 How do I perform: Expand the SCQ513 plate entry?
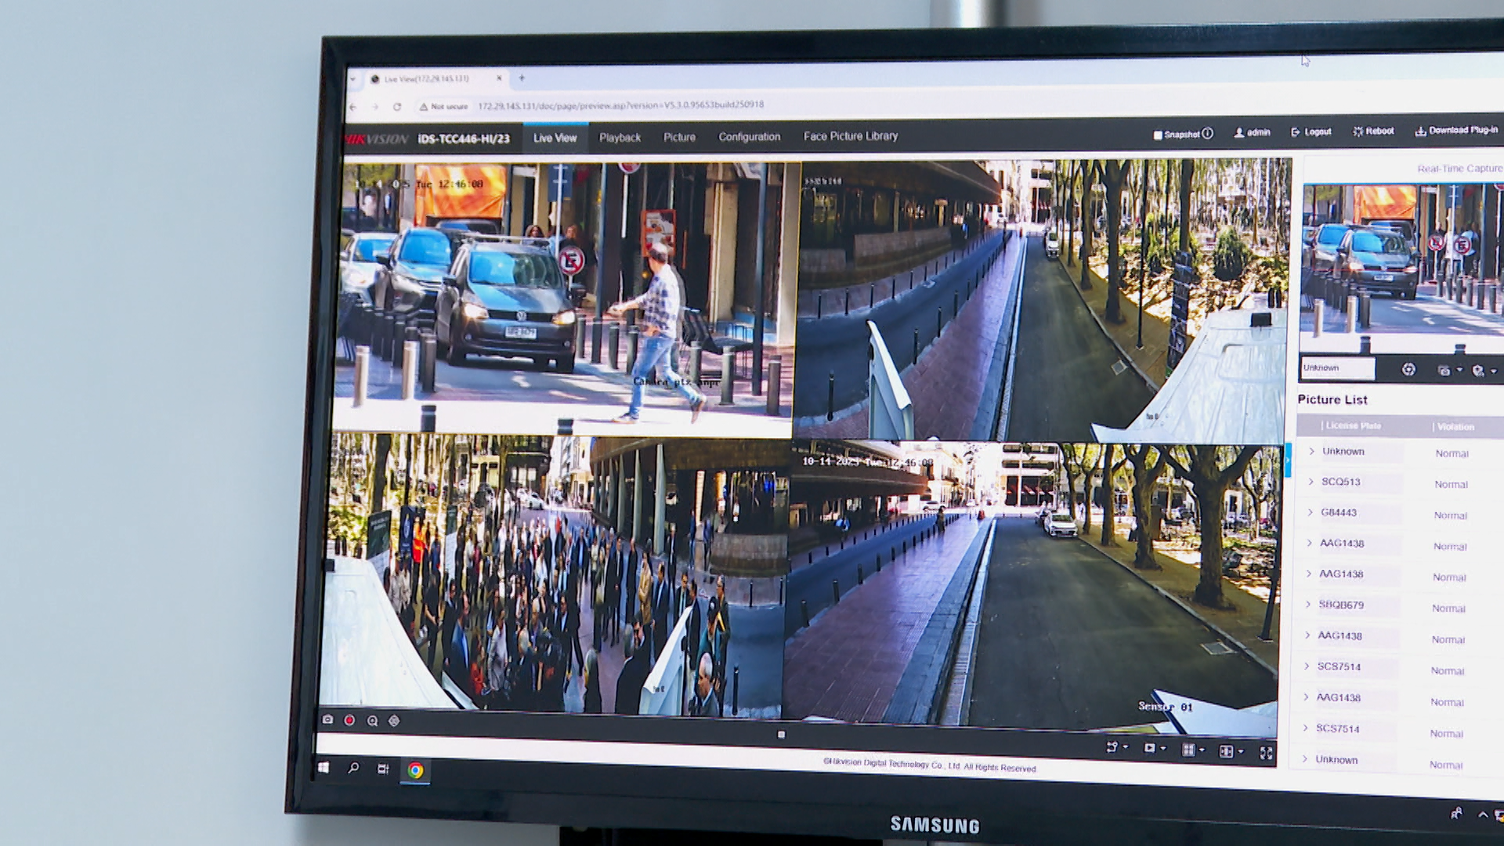1311,482
